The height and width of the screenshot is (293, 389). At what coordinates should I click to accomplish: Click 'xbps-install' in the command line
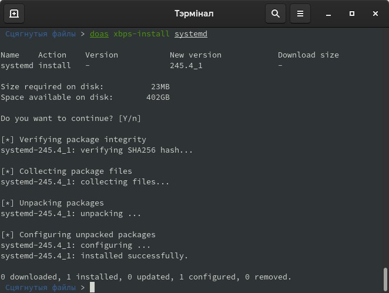pos(142,33)
